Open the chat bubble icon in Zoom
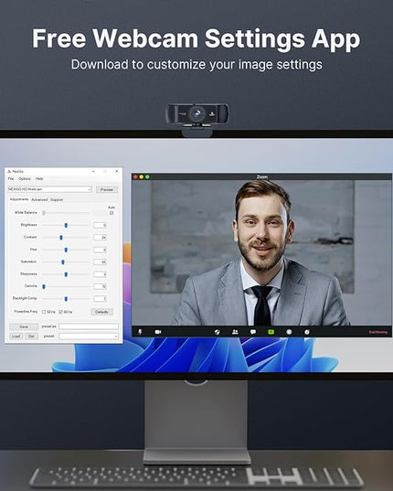 coord(253,332)
